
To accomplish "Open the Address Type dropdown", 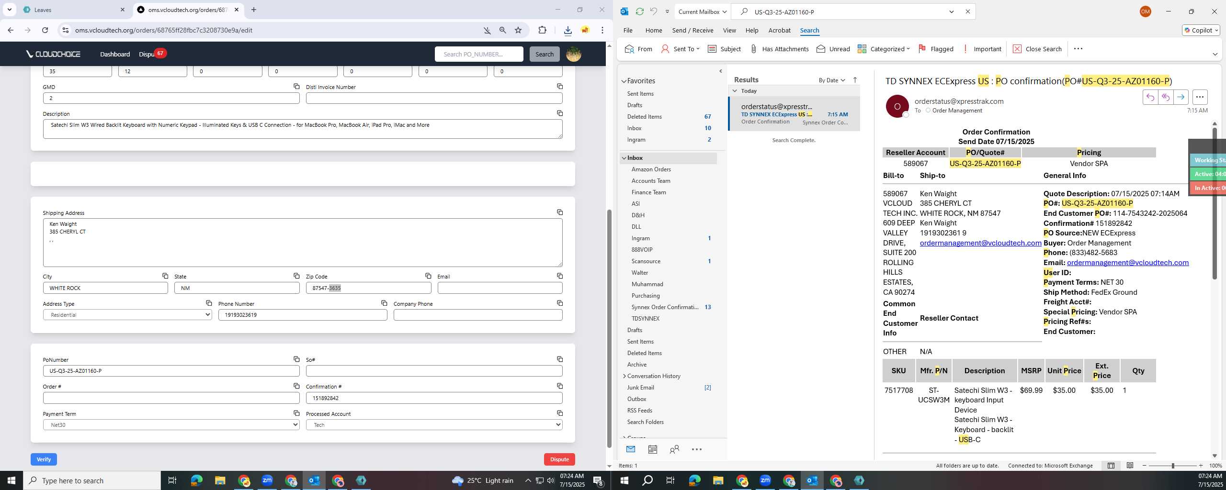I will [127, 315].
